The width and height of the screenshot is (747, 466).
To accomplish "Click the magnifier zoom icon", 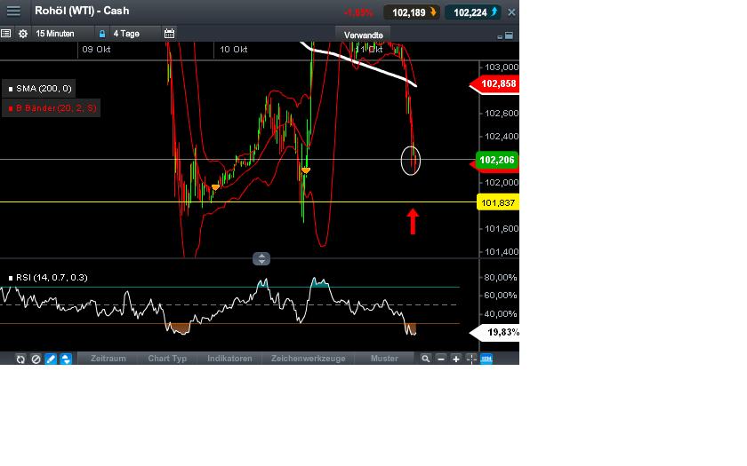I will [425, 359].
